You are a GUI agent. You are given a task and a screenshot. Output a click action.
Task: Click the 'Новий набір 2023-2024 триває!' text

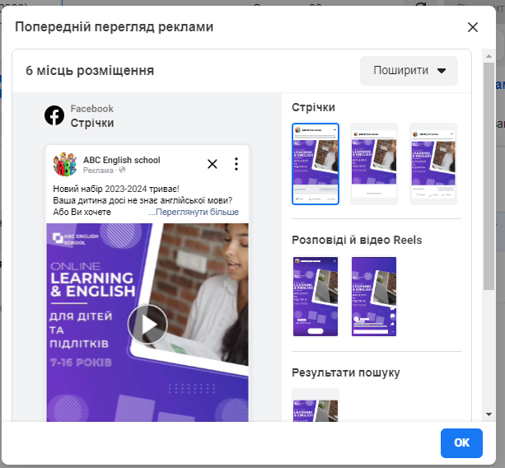(x=116, y=189)
